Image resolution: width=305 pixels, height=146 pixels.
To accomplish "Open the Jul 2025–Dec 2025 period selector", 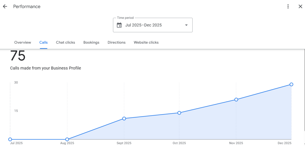I will 144,25.
